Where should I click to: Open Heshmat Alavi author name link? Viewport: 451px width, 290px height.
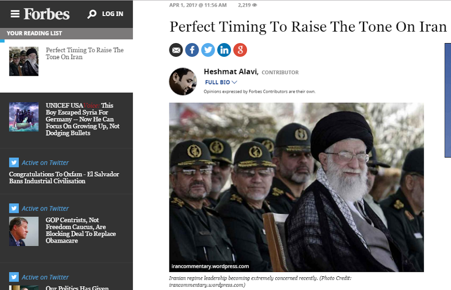[x=231, y=71]
